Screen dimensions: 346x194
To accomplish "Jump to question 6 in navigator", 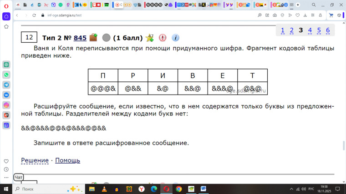I will [x=328, y=30].
